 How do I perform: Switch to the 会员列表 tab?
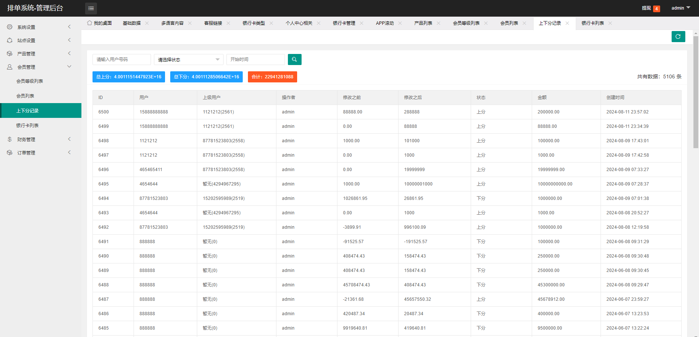tap(509, 23)
